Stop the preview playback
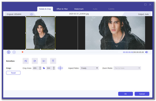The width and height of the screenshot is (156, 101). pyautogui.click(x=14, y=52)
